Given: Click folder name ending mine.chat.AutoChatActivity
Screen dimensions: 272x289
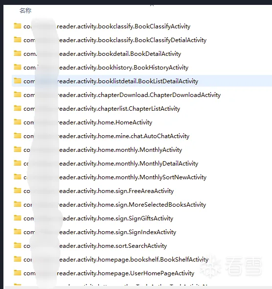Looking at the screenshot, I should coord(106,136).
